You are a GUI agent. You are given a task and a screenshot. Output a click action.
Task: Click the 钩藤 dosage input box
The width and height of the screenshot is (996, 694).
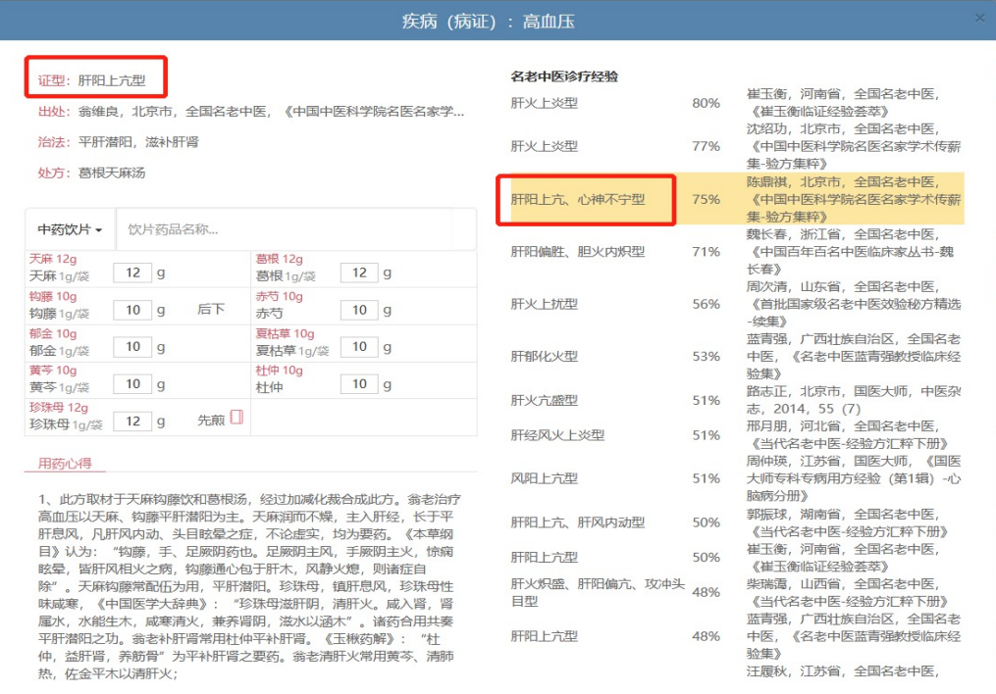point(132,311)
